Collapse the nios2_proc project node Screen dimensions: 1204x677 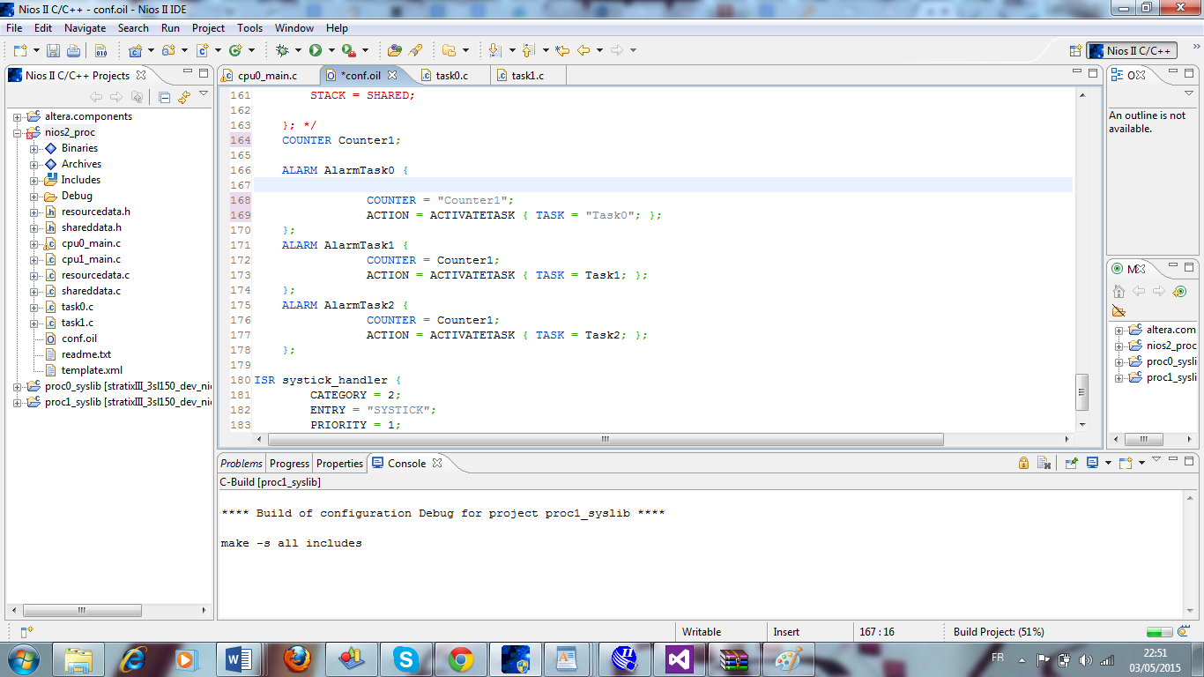point(17,132)
